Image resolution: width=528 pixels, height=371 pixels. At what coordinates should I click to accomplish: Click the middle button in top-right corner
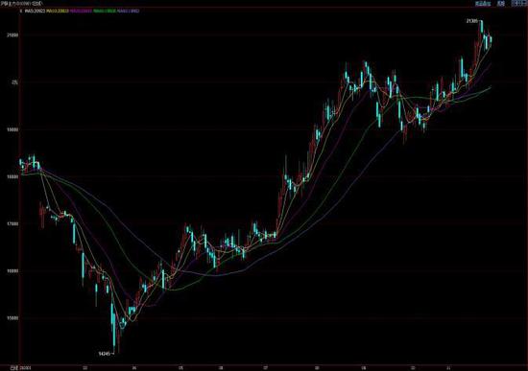pyautogui.click(x=501, y=4)
